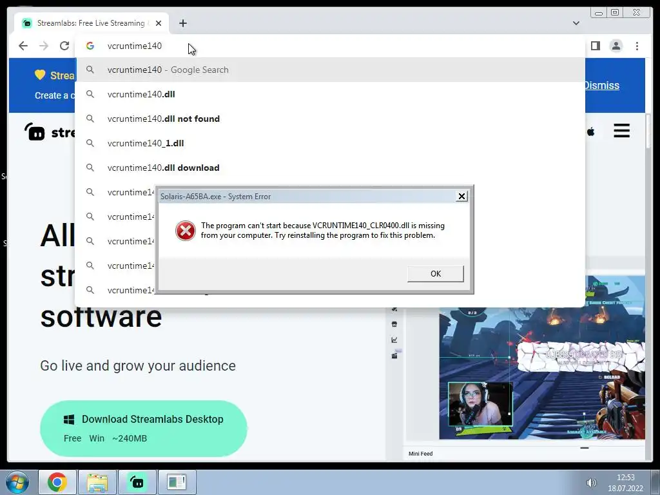Select the 'vcruntime140.dll' suggestion
The image size is (660, 495).
click(x=330, y=94)
